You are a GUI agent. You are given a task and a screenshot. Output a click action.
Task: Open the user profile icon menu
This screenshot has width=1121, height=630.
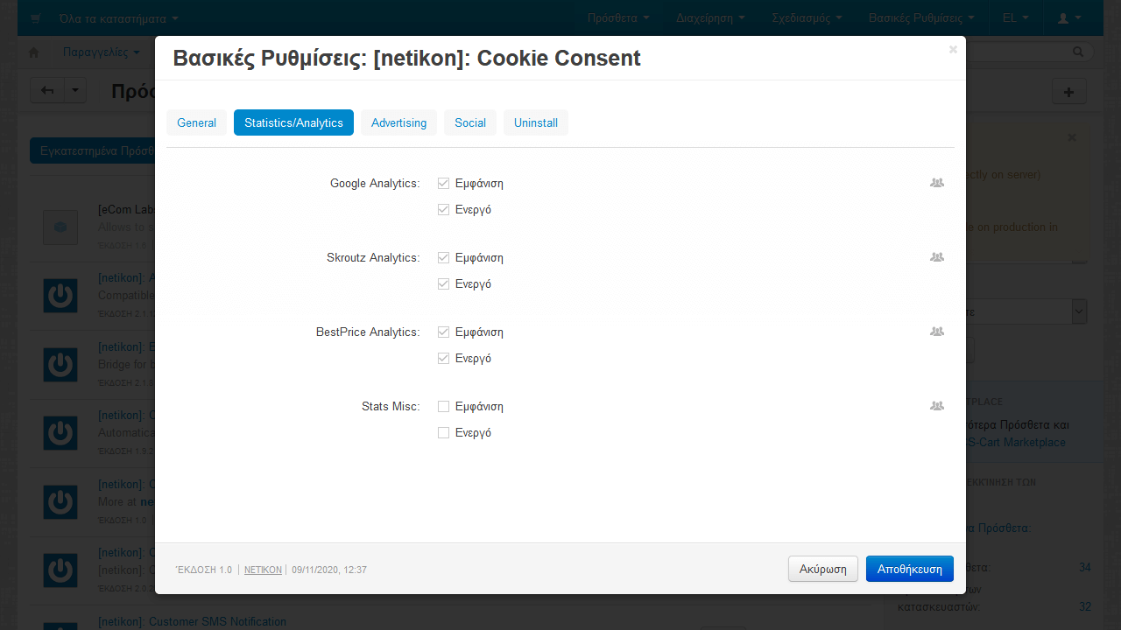pos(1069,17)
